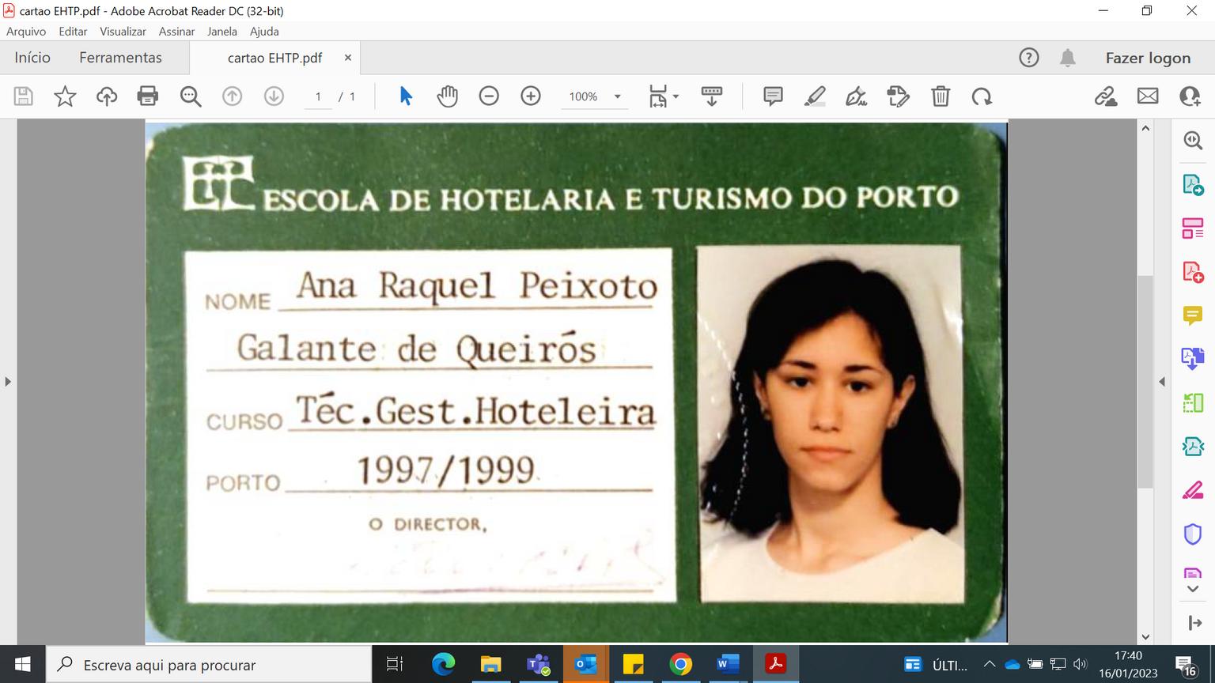Open the Arquivo menu

[26, 32]
